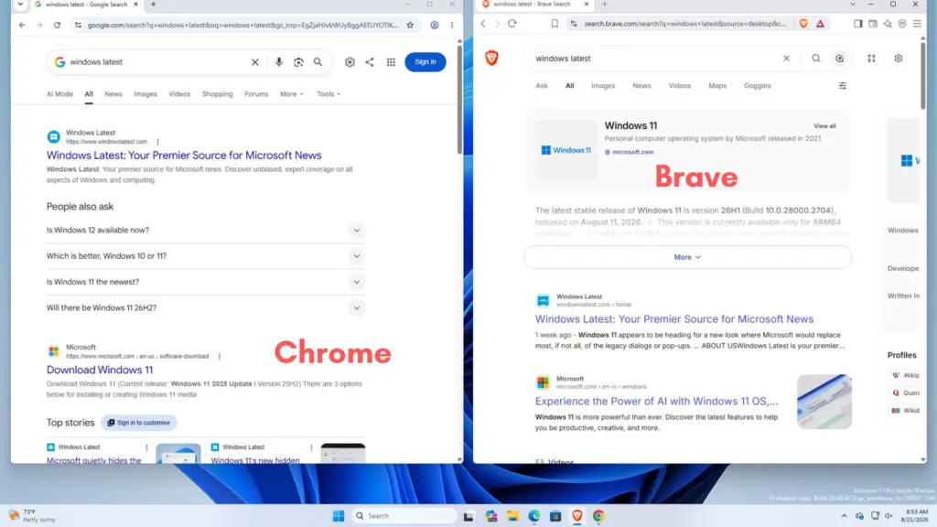
Task: Open 'Download Windows 11' Google result
Action: (100, 370)
